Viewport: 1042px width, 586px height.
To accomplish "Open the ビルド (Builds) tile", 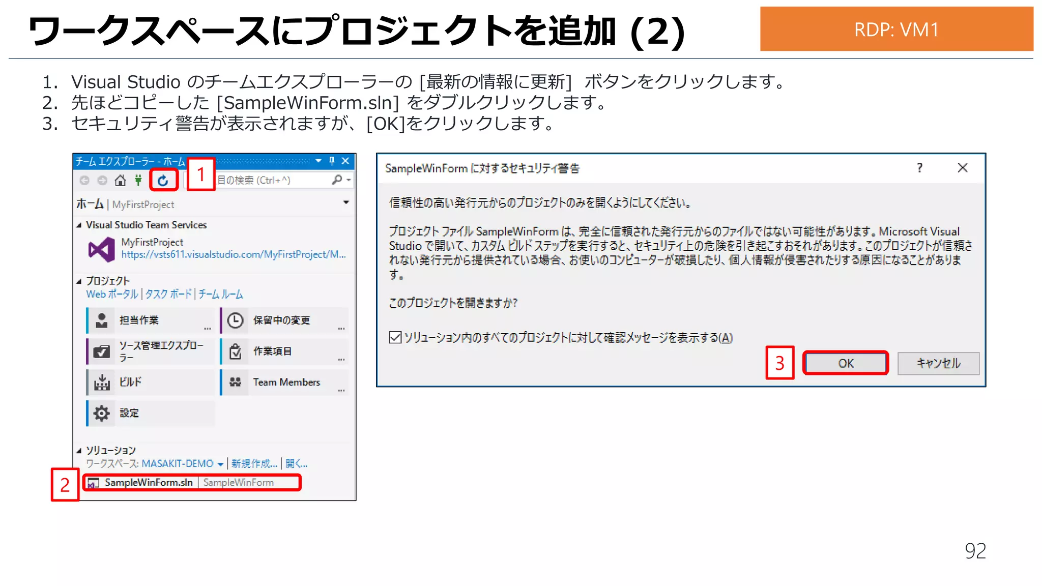I will [150, 383].
